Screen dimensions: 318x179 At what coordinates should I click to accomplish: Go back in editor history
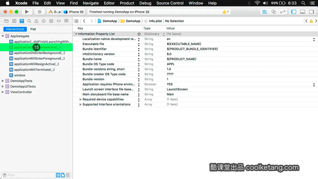point(84,21)
